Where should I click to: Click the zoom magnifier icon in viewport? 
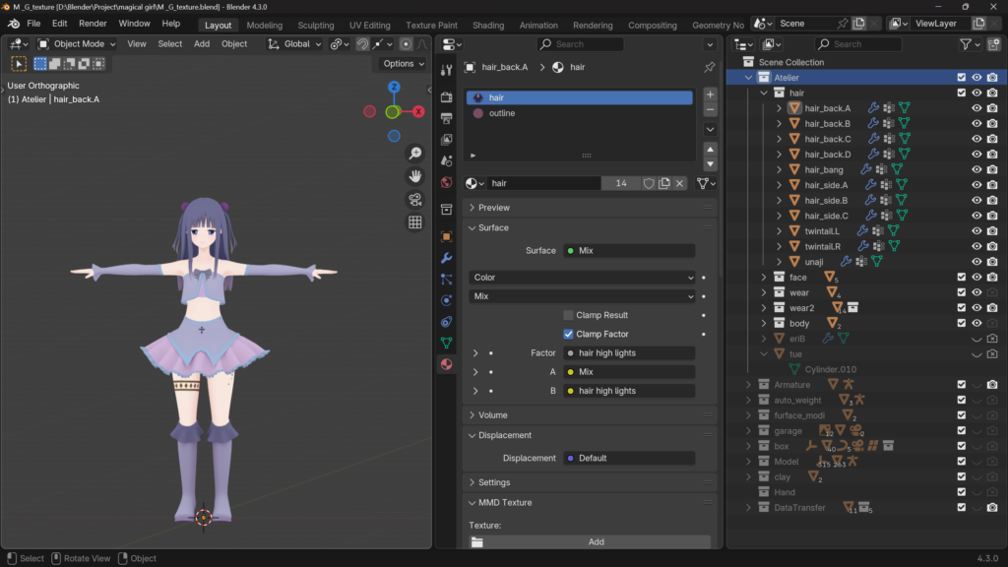click(x=415, y=154)
